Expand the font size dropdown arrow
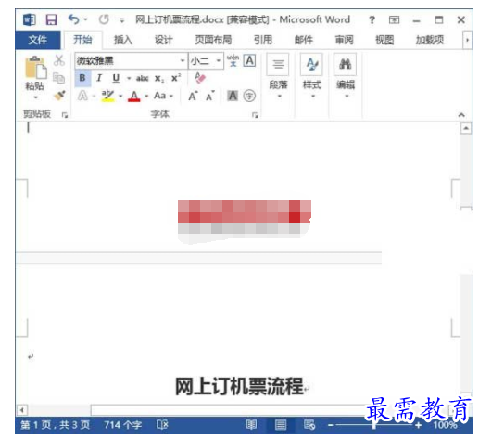 [219, 60]
